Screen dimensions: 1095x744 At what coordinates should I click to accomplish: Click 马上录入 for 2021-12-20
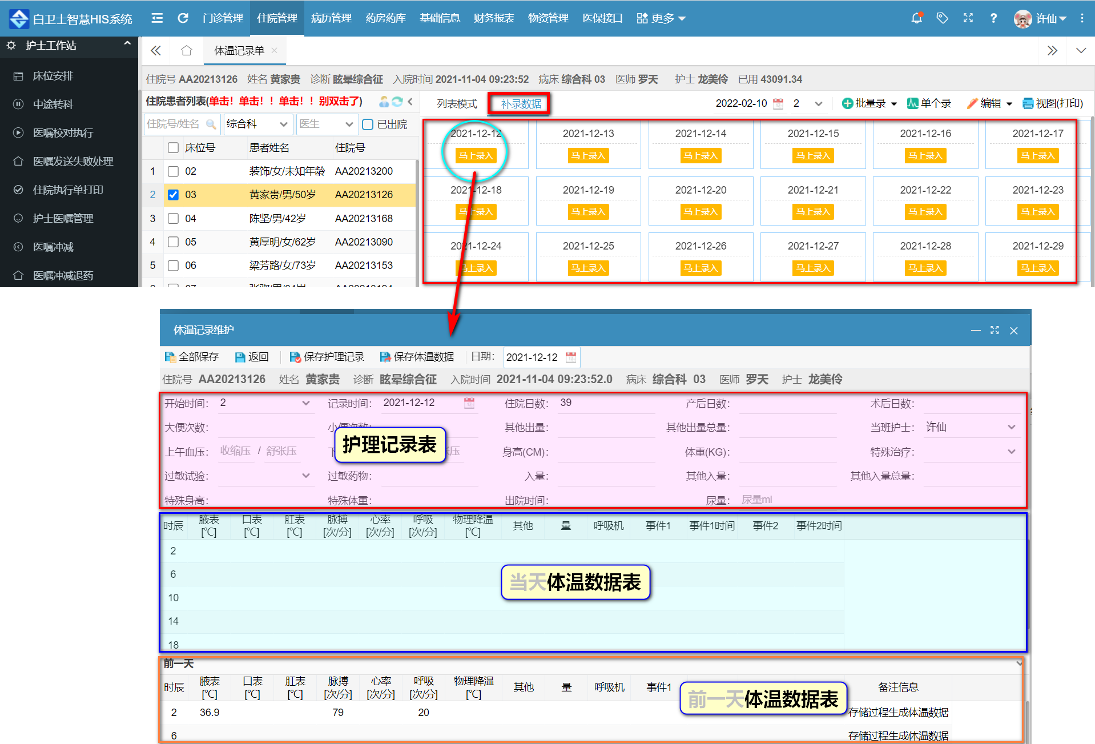click(701, 212)
